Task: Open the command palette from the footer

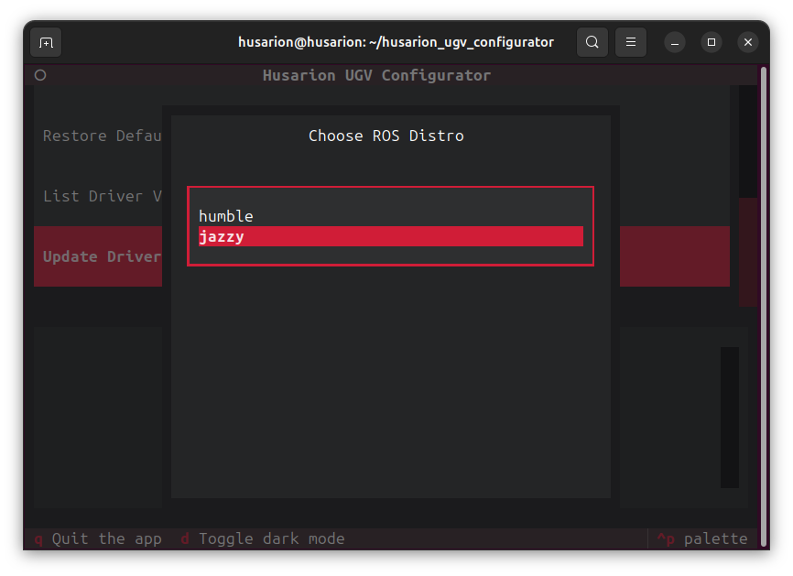Action: pyautogui.click(x=702, y=539)
